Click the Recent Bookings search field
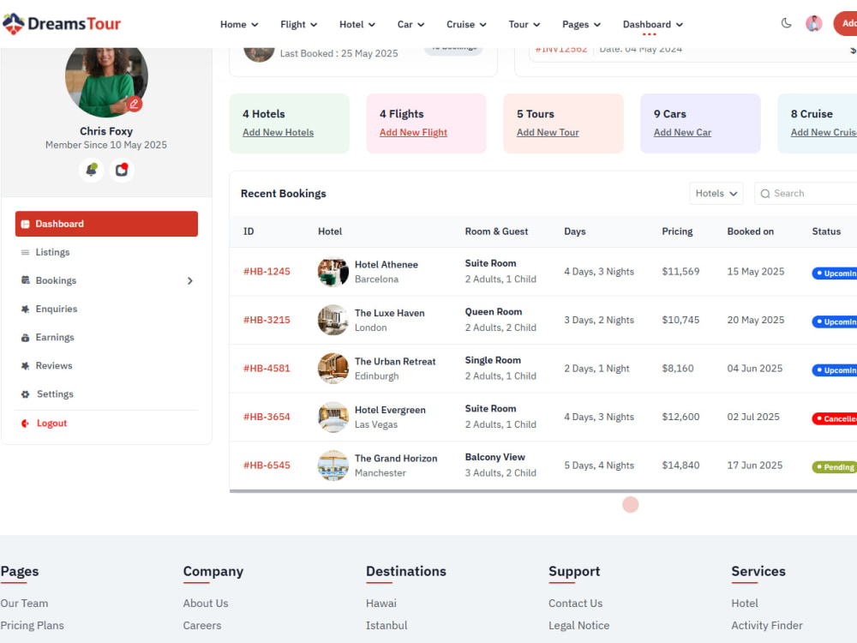Image resolution: width=857 pixels, height=643 pixels. [x=806, y=194]
